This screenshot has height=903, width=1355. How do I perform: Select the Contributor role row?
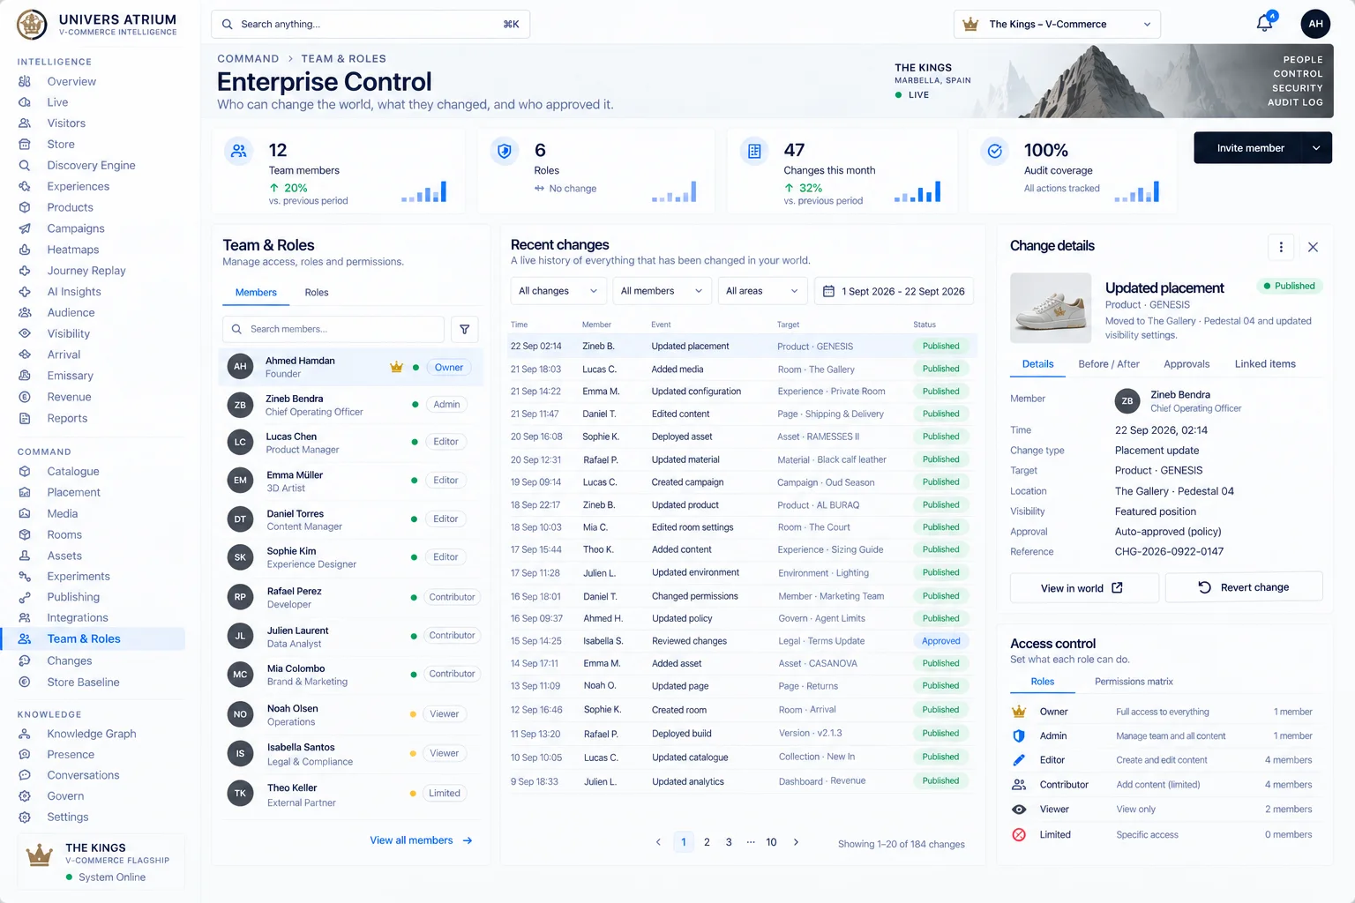[x=1162, y=785]
